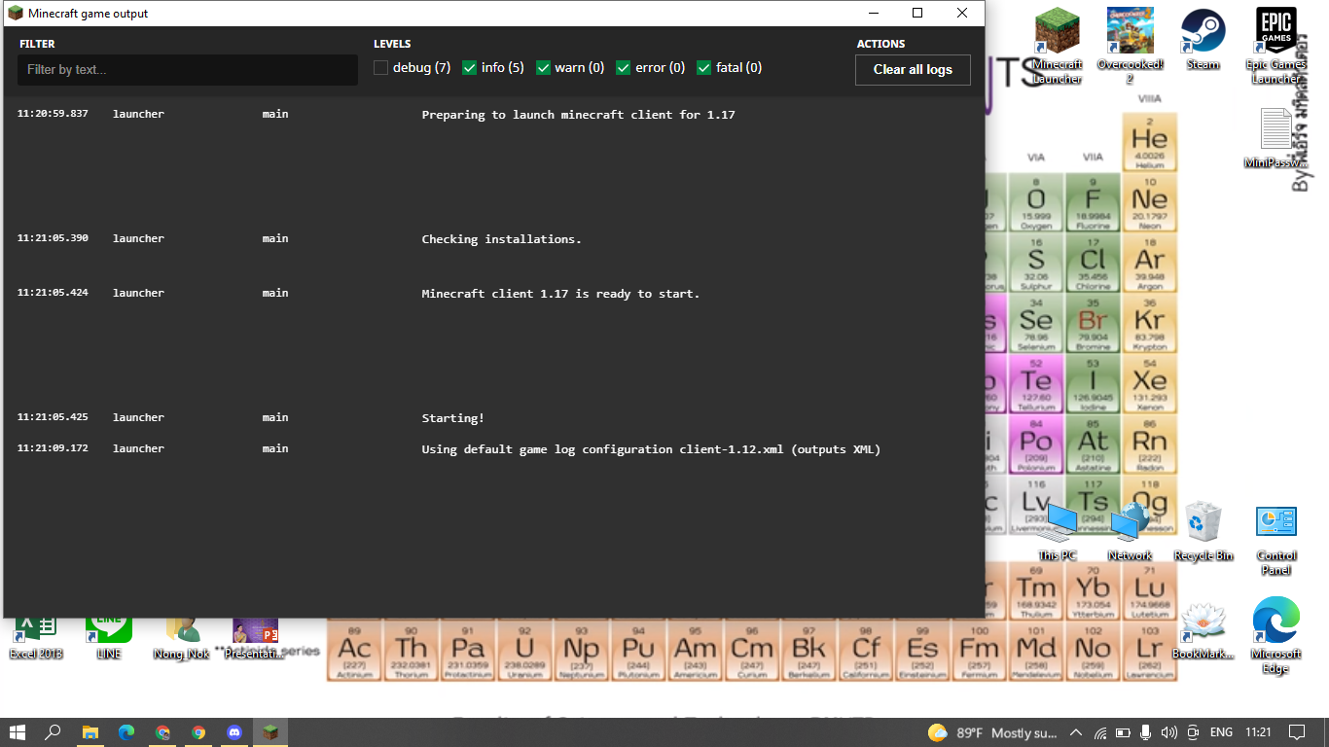
Task: Select LINE desktop shortcut
Action: (x=109, y=638)
